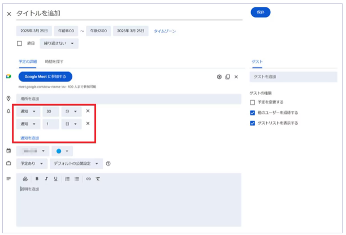Apply bold formatting in description toolbar
The image size is (346, 235).
tap(36, 178)
